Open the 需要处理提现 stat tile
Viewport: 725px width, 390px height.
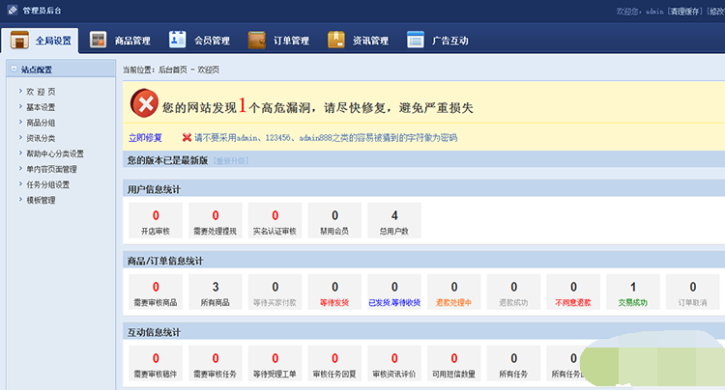(215, 221)
